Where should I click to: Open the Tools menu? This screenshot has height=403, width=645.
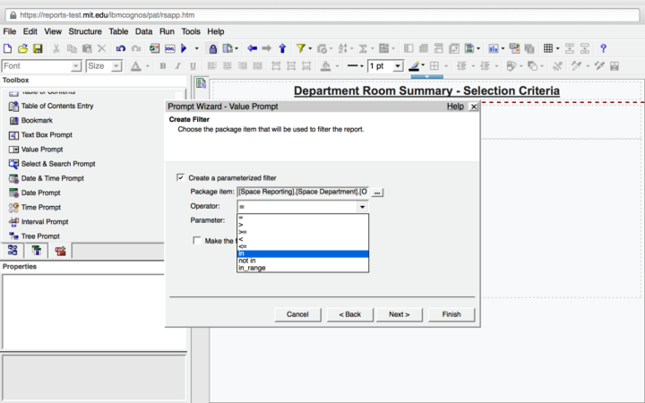pos(191,31)
